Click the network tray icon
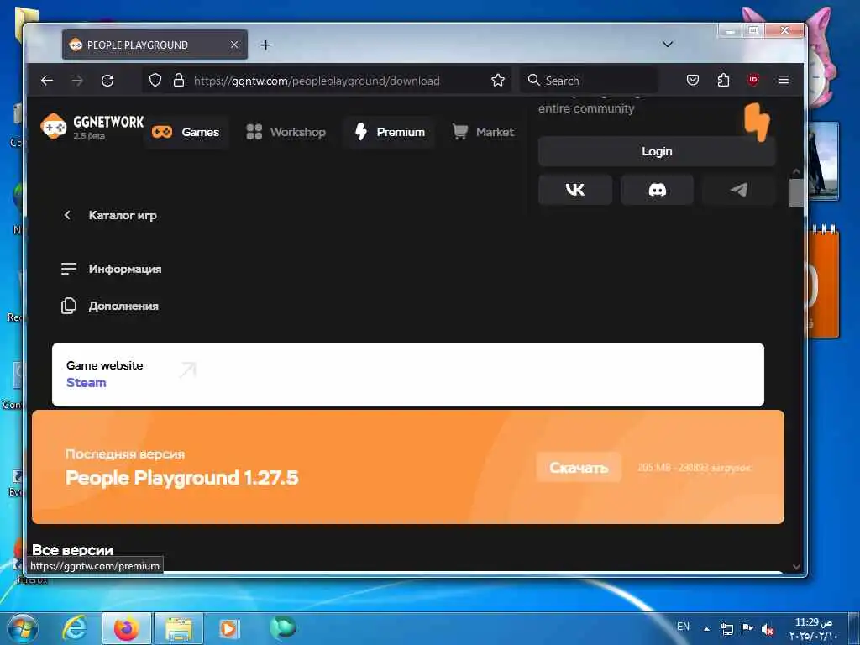860x645 pixels. point(727,629)
